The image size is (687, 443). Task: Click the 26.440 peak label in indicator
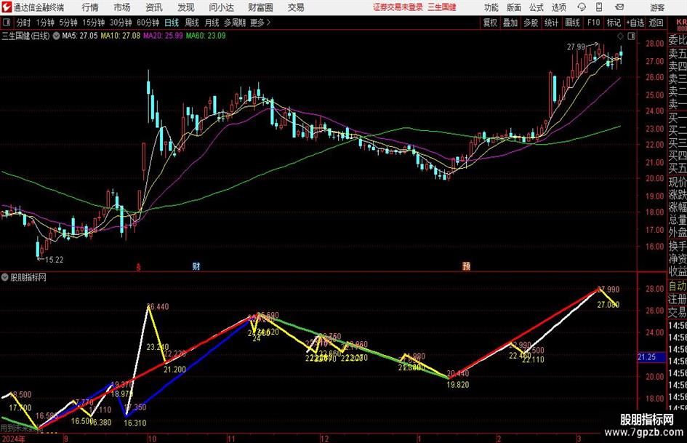(158, 306)
